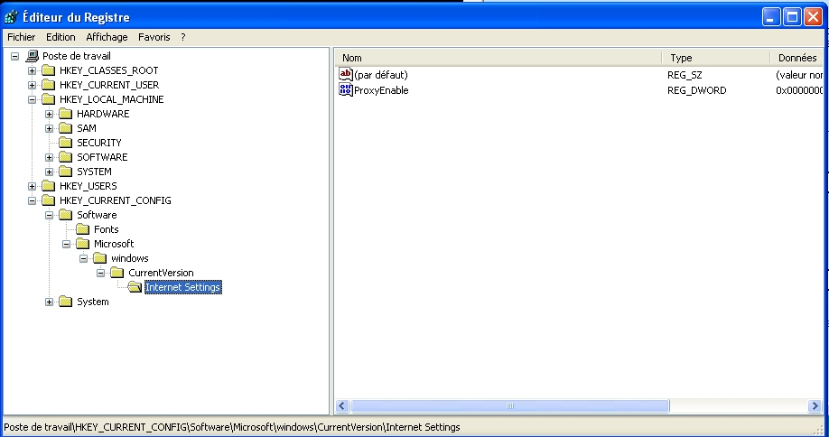This screenshot has height=437, width=829.
Task: Collapse the HKEY_CURRENT_CONFIG key
Action: tap(32, 200)
